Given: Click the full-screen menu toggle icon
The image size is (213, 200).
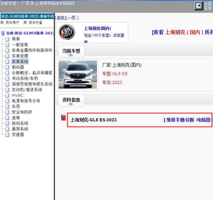Looking at the screenshot, I should [x=199, y=6].
